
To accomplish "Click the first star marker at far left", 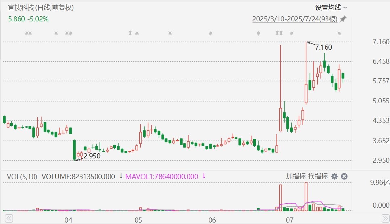I will coord(27,33).
